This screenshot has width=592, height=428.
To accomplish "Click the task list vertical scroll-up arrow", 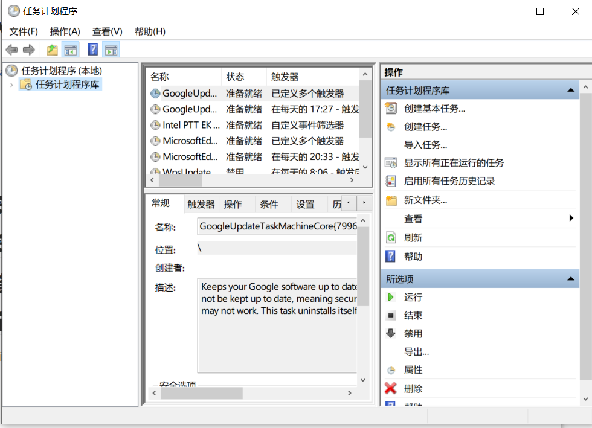I will pos(365,74).
